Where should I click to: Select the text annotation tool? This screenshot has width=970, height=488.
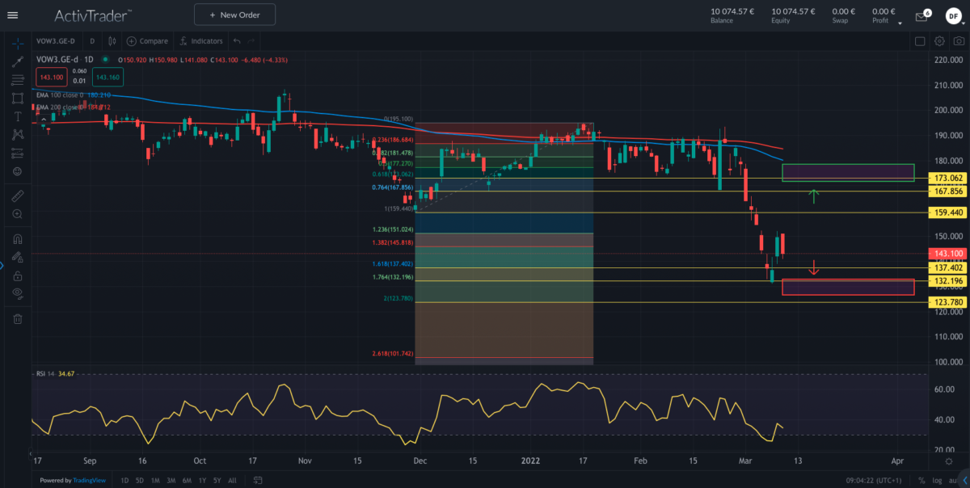click(17, 116)
